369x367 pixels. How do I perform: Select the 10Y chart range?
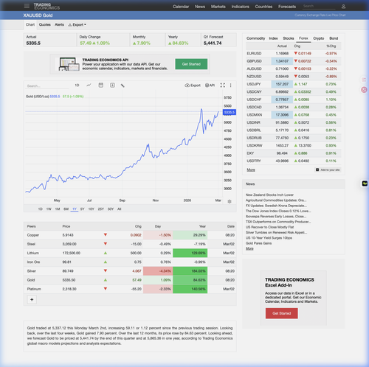point(92,209)
